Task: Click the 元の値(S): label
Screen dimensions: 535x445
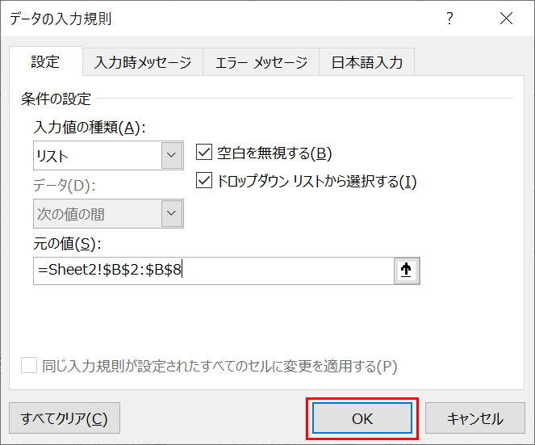Action: click(x=67, y=244)
